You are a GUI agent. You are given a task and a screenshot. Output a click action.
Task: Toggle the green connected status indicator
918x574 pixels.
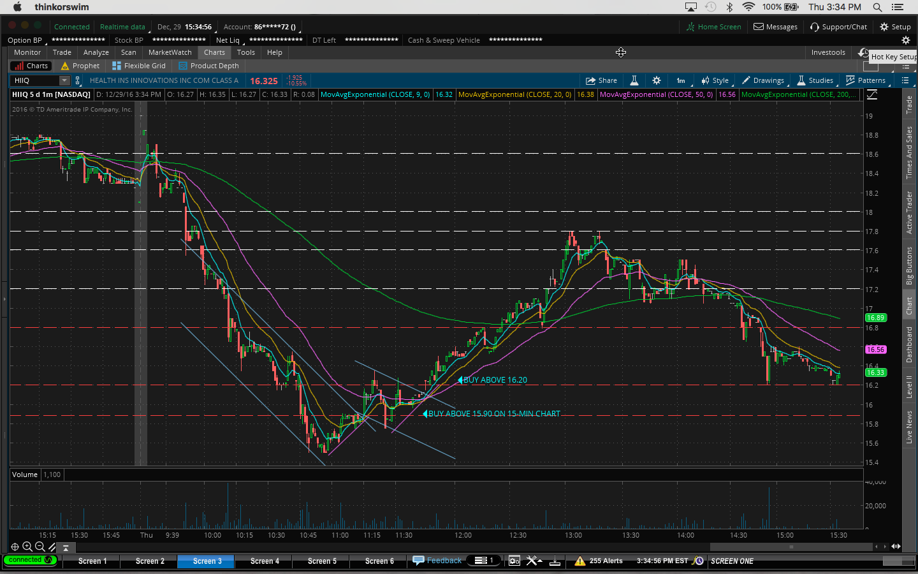[29, 560]
